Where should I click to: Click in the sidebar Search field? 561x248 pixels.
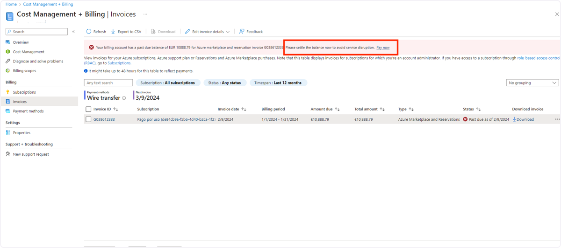click(36, 32)
